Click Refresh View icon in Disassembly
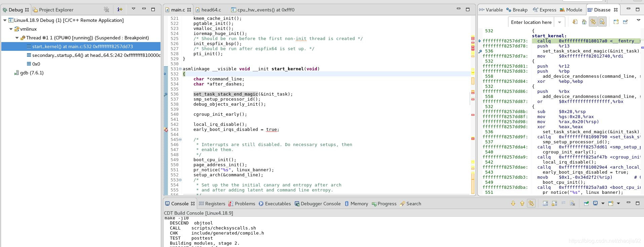The width and height of the screenshot is (644, 247). (575, 22)
